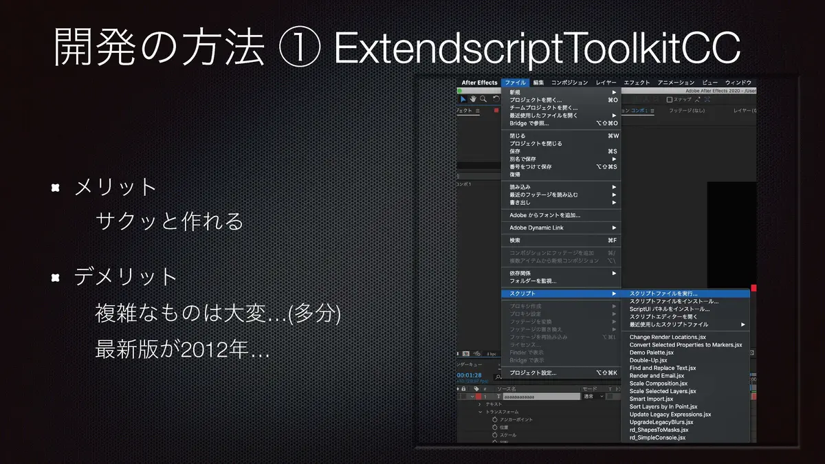Choose スクリプトファイルを実行...

point(685,294)
